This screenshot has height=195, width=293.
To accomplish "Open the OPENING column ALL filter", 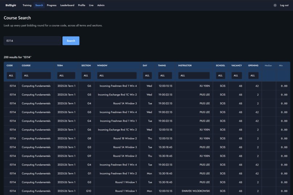I will pyautogui.click(x=253, y=76).
